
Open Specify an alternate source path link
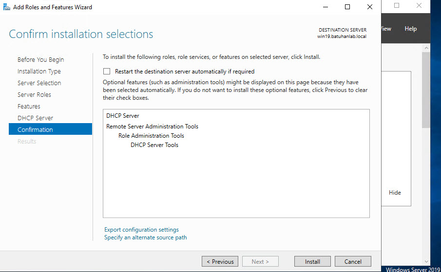coord(145,237)
